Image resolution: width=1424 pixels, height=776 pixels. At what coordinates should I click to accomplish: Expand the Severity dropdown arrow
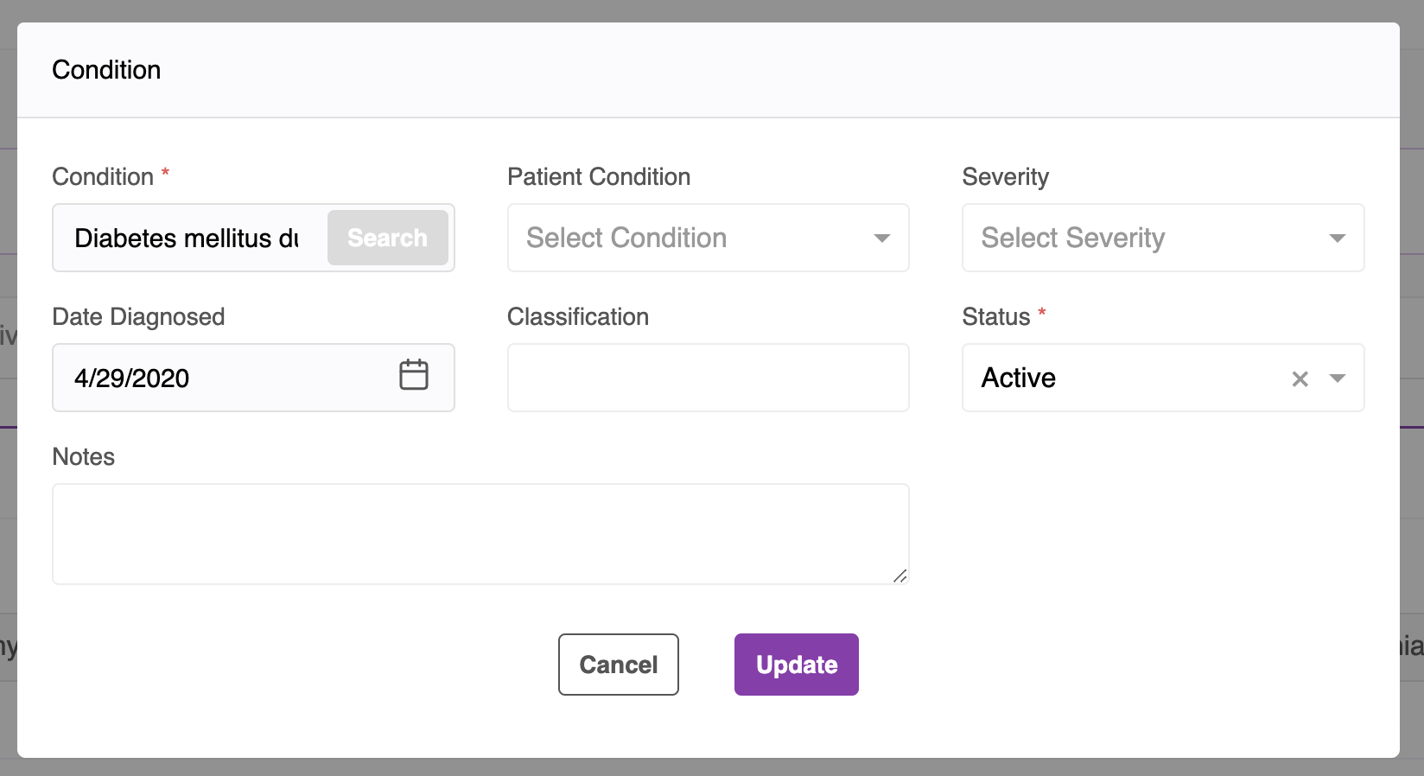click(1337, 239)
